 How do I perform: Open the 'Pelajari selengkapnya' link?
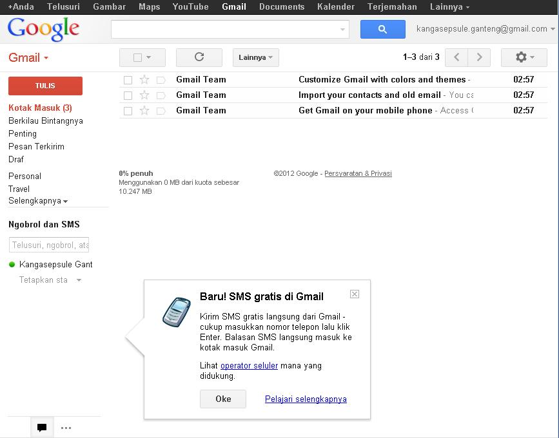pyautogui.click(x=305, y=399)
